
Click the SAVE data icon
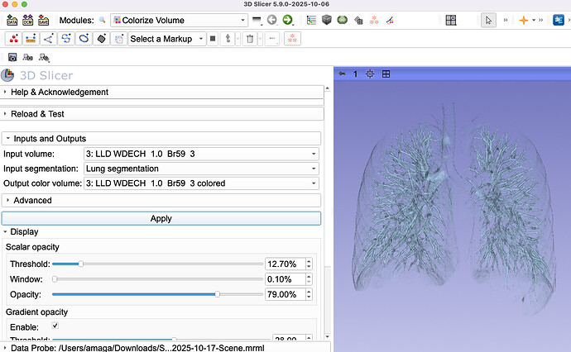pyautogui.click(x=43, y=20)
